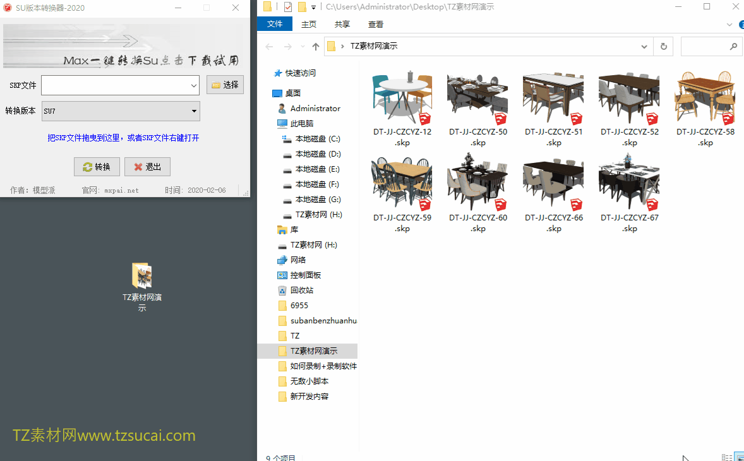Image resolution: width=744 pixels, height=461 pixels.
Task: Click the Back navigation arrow in Explorer
Action: (x=269, y=47)
